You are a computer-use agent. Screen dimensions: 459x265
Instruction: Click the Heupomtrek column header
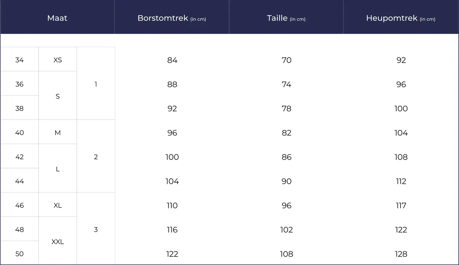[x=401, y=18]
